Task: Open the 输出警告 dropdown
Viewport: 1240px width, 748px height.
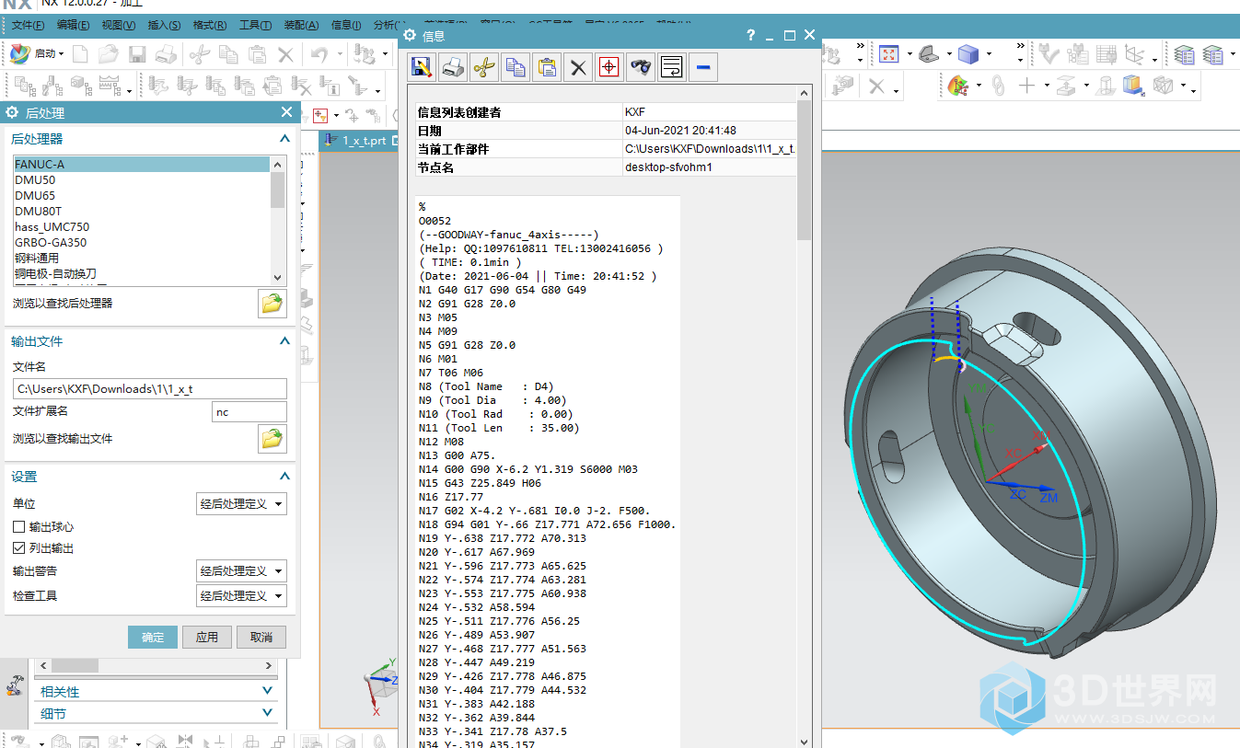Action: (242, 570)
